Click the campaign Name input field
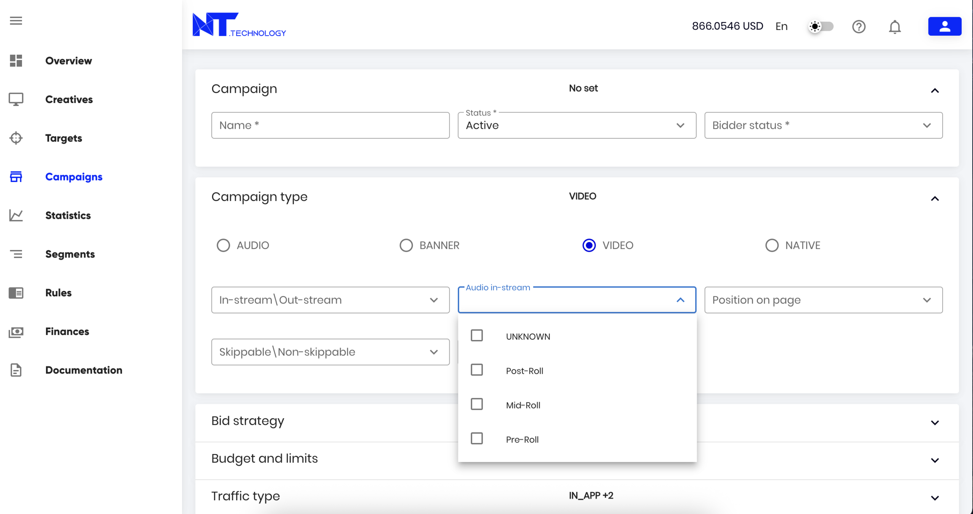Screen dimensions: 973x514 coord(330,125)
